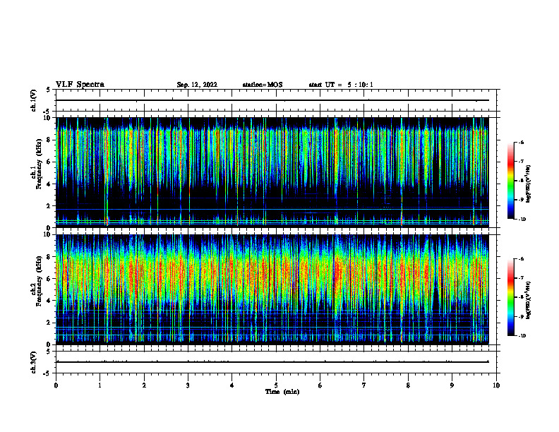Click time axis tick label "8"

pos(408,385)
